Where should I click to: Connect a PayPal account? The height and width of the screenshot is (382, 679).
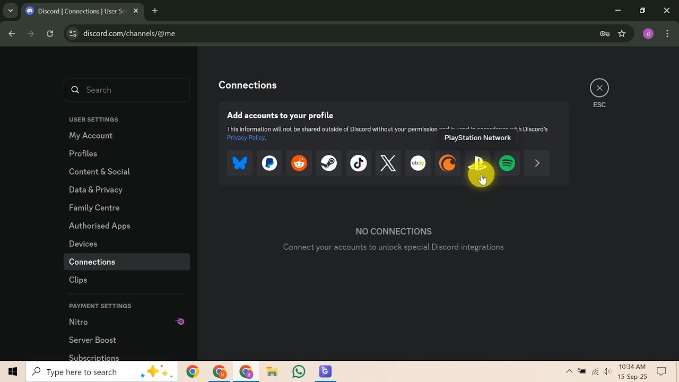click(x=269, y=163)
